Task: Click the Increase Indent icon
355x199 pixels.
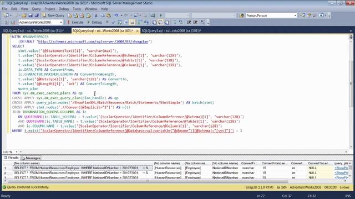Action: point(195,22)
